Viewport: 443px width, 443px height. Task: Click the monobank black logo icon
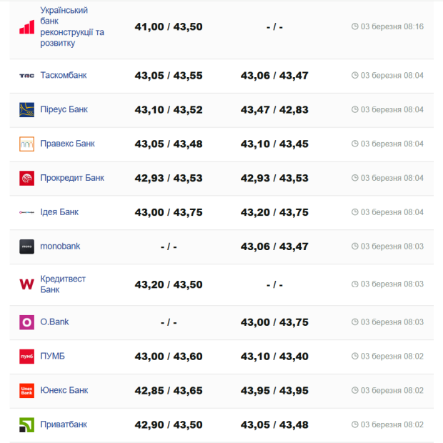pyautogui.click(x=26, y=247)
